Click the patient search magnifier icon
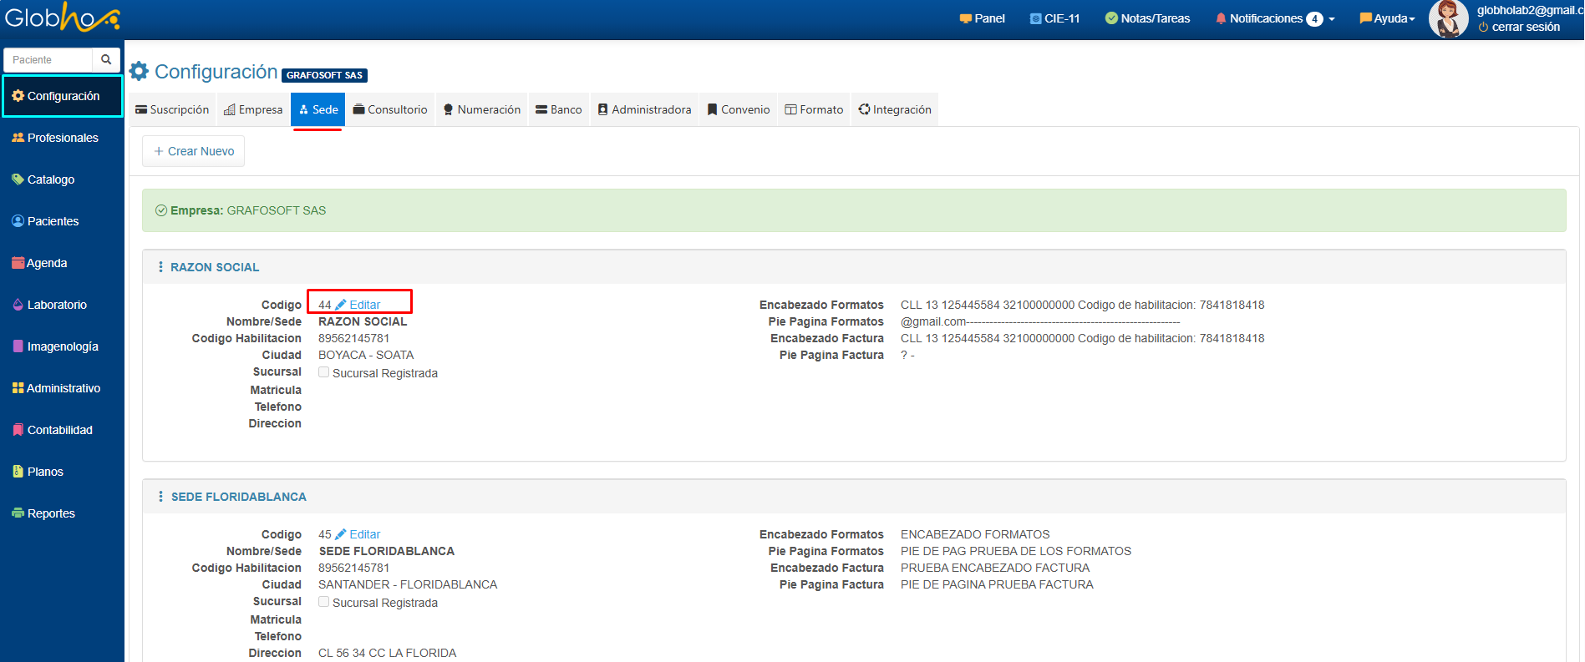The width and height of the screenshot is (1585, 662). click(106, 59)
